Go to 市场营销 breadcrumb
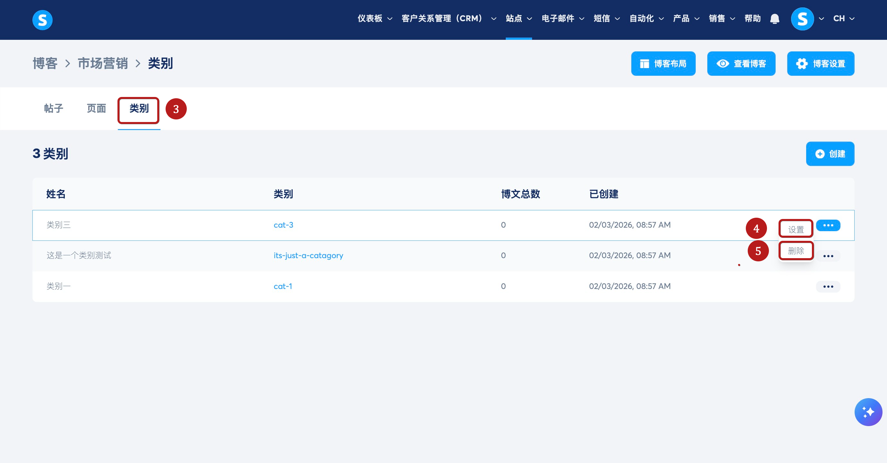This screenshot has height=463, width=887. click(x=103, y=63)
